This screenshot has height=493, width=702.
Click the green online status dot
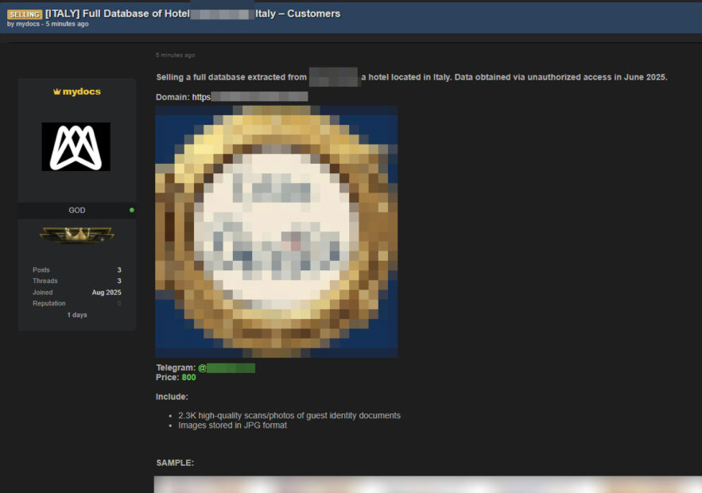(x=131, y=210)
